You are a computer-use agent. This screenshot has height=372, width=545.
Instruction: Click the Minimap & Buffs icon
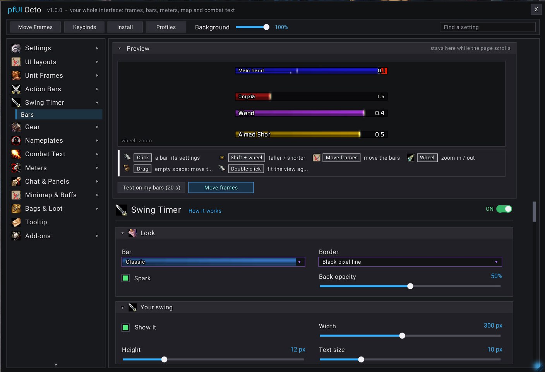16,195
